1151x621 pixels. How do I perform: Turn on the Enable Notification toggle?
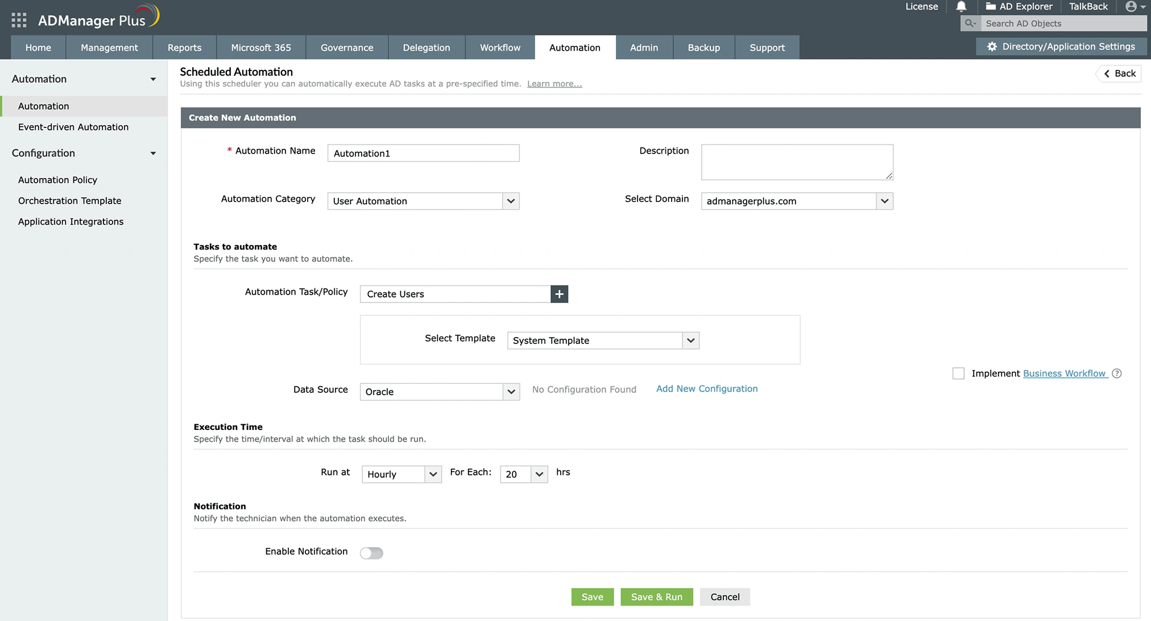[371, 553]
